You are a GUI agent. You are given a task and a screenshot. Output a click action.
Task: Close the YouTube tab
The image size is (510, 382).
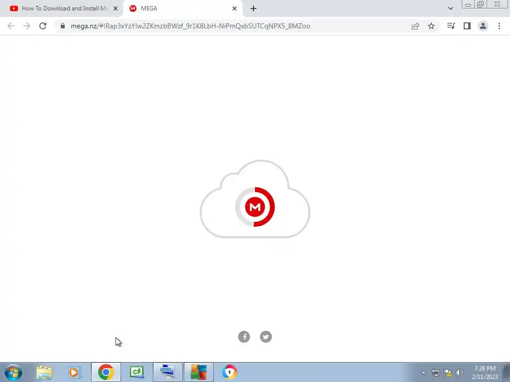click(x=116, y=8)
